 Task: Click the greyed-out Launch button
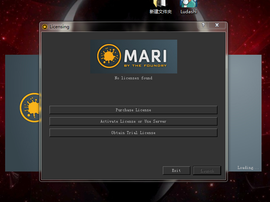coord(207,170)
